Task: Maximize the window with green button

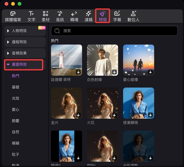Action: (20, 4)
